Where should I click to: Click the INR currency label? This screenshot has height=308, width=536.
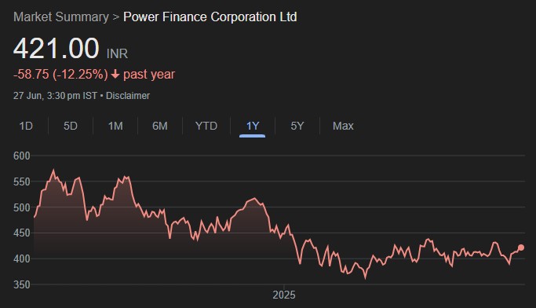[117, 53]
